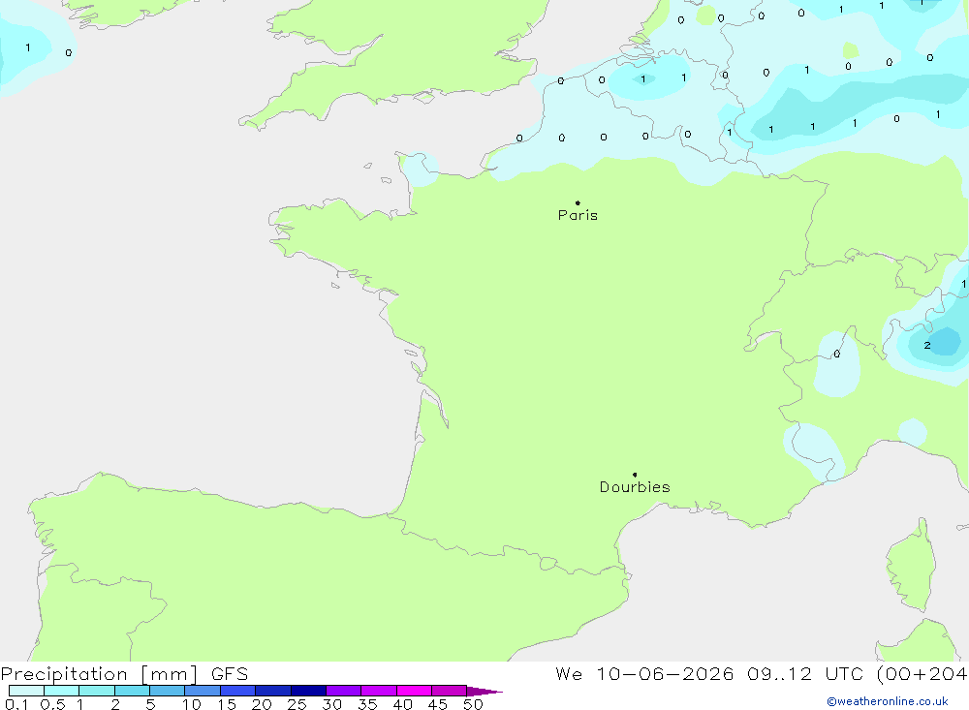Click the date 'We 10-06-2026' text

(644, 674)
